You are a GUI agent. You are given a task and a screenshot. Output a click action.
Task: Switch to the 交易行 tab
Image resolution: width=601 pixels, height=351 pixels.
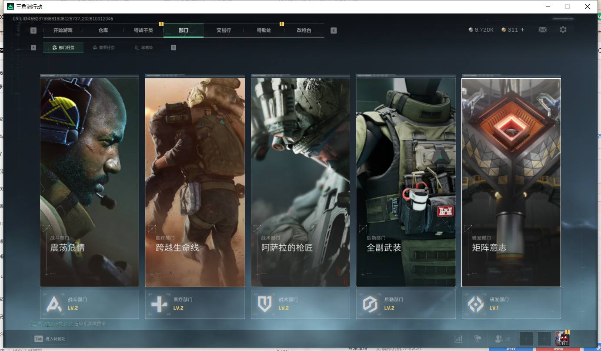point(224,30)
